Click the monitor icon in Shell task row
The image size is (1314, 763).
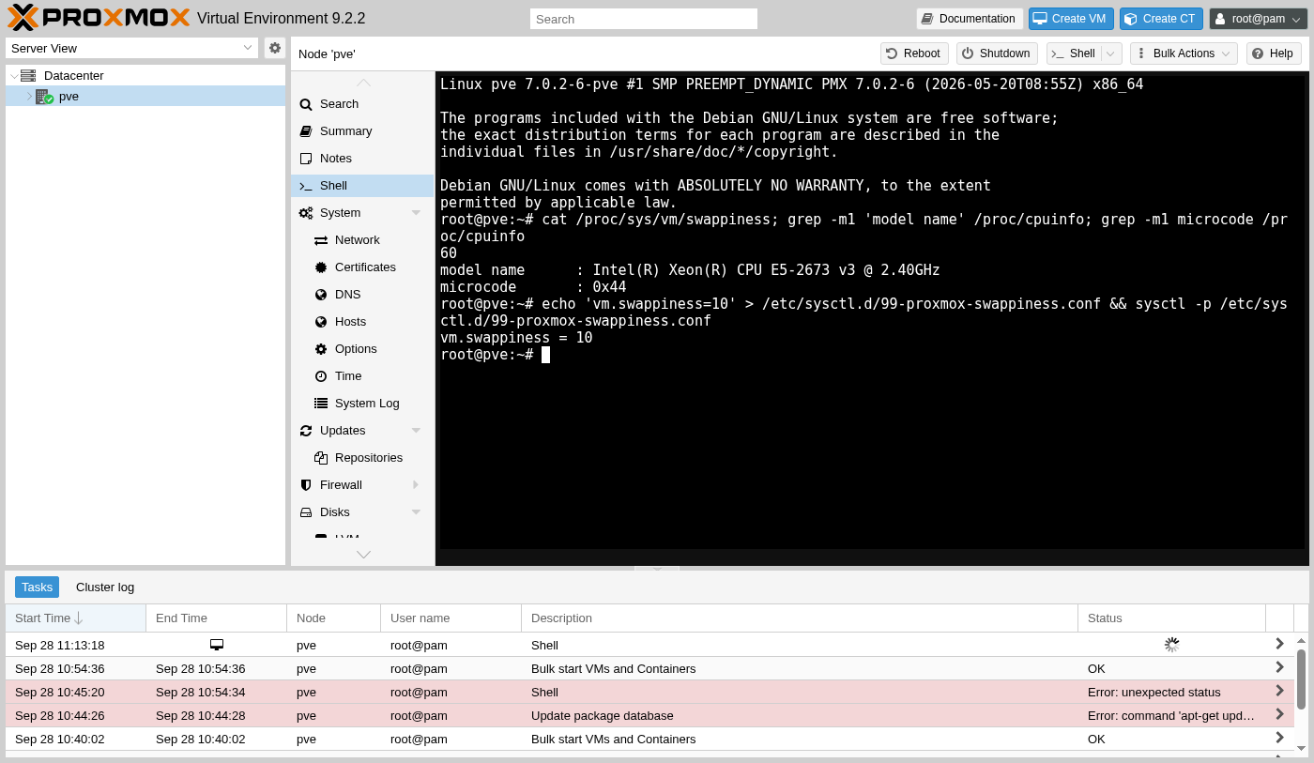click(217, 645)
